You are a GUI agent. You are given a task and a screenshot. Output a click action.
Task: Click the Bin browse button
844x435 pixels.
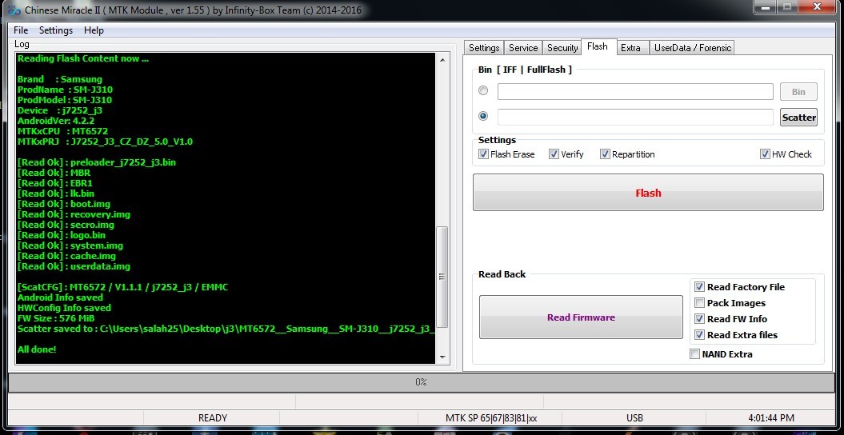pyautogui.click(x=798, y=92)
